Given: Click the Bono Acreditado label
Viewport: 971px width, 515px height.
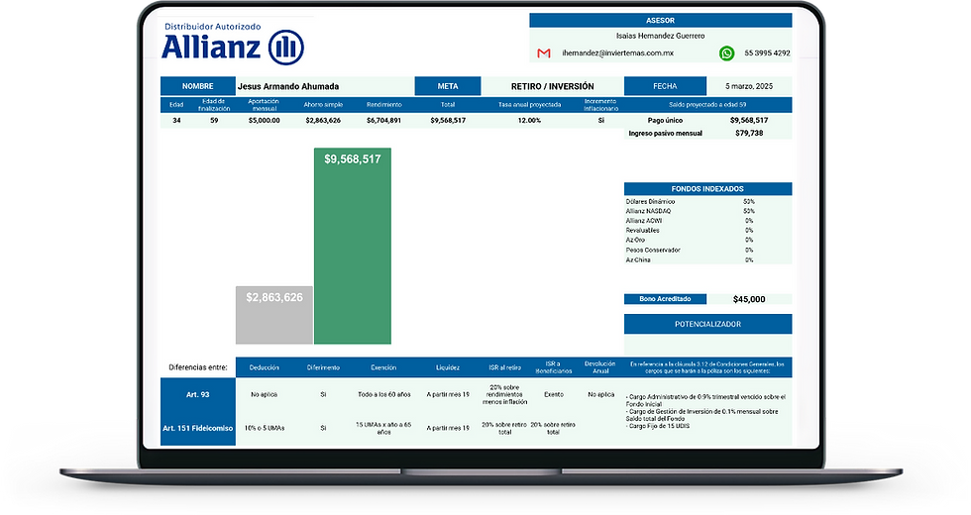Looking at the screenshot, I should pos(665,299).
